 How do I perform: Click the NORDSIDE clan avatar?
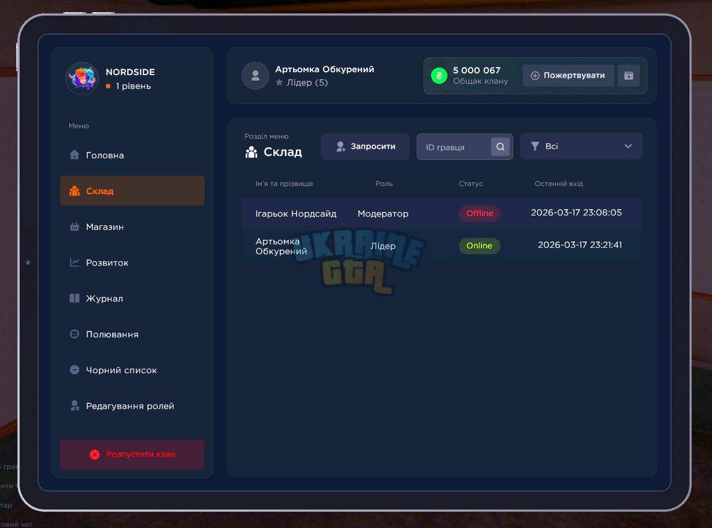coord(82,79)
